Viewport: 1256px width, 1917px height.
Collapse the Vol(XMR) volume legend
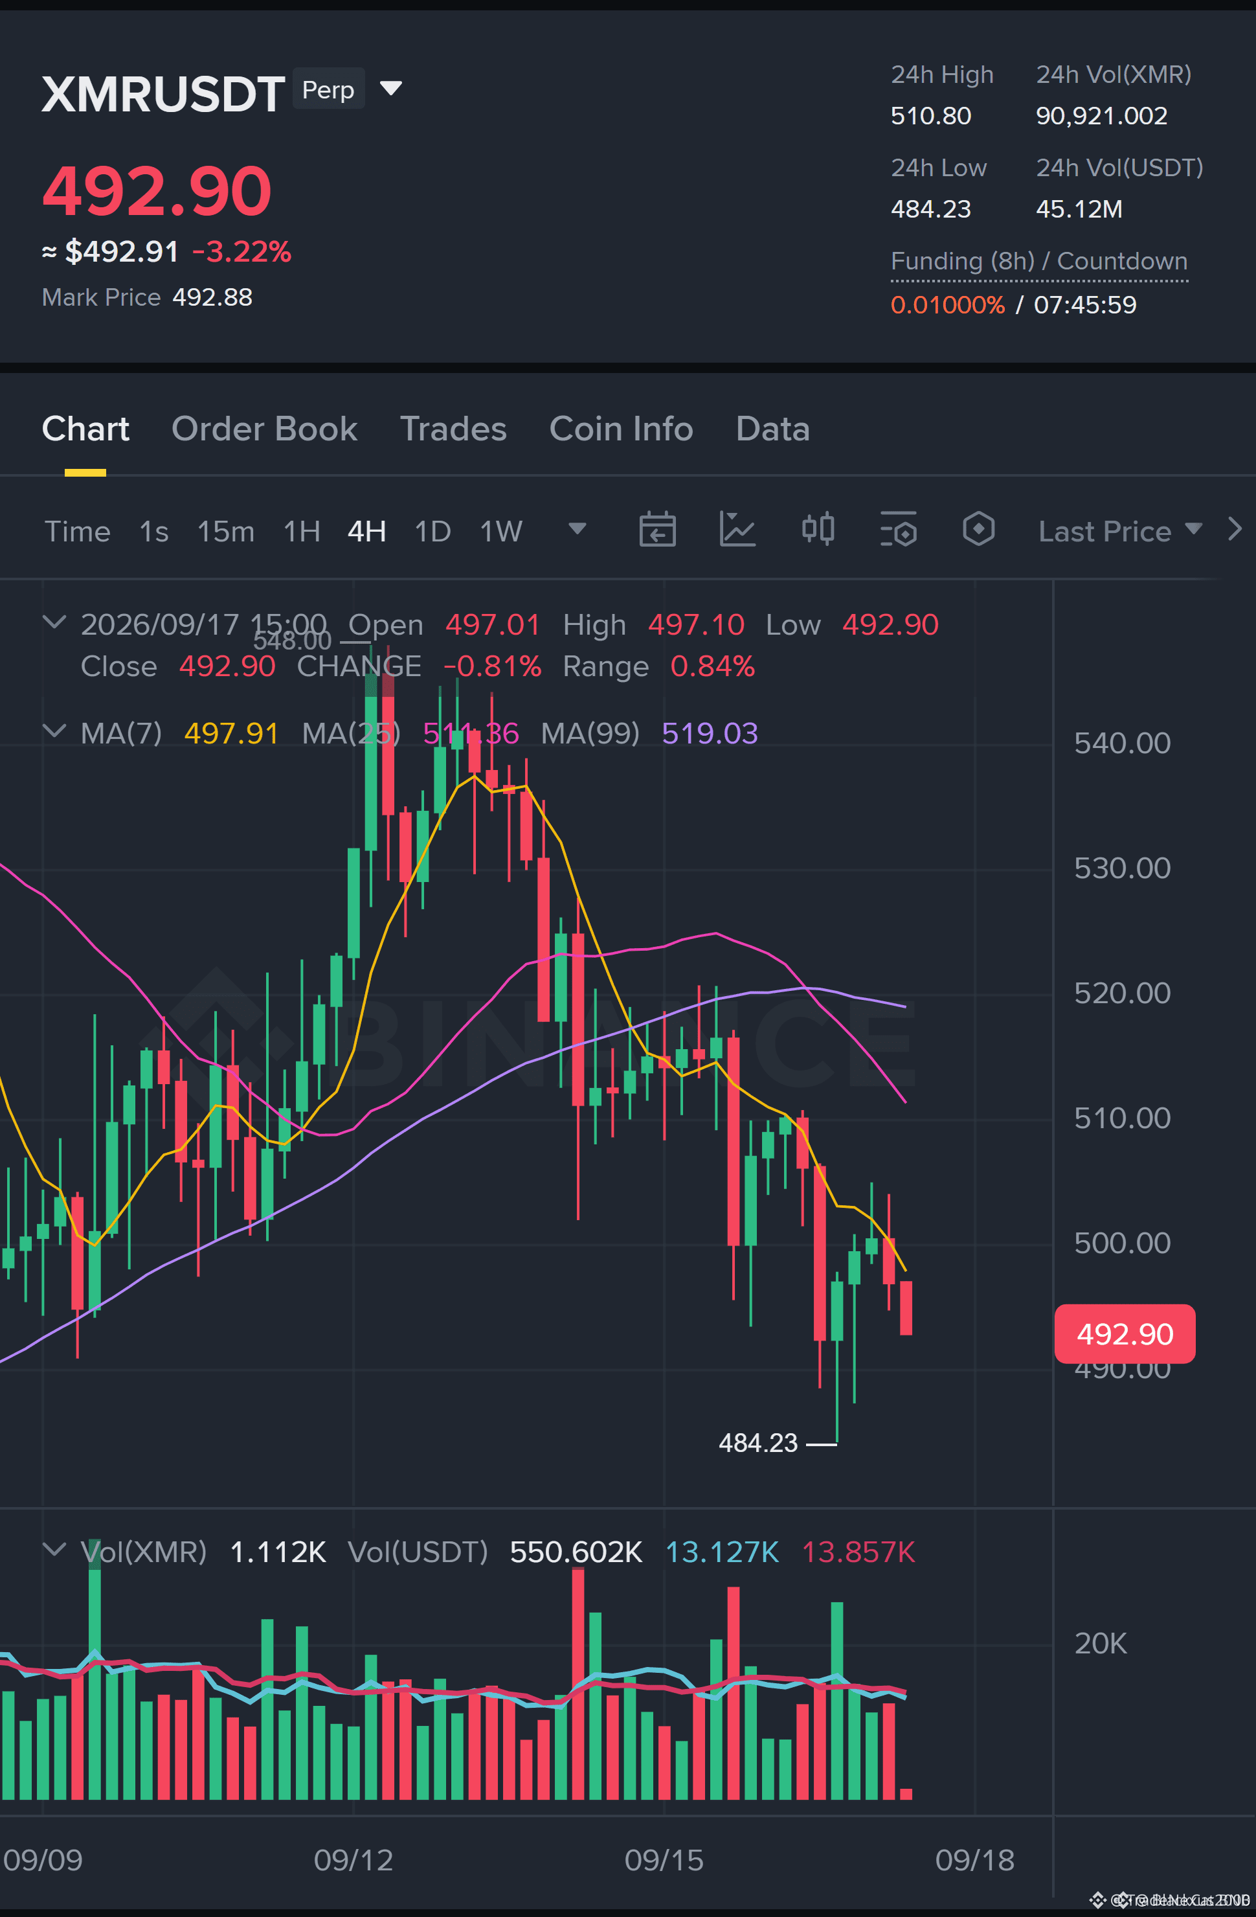pyautogui.click(x=54, y=1549)
